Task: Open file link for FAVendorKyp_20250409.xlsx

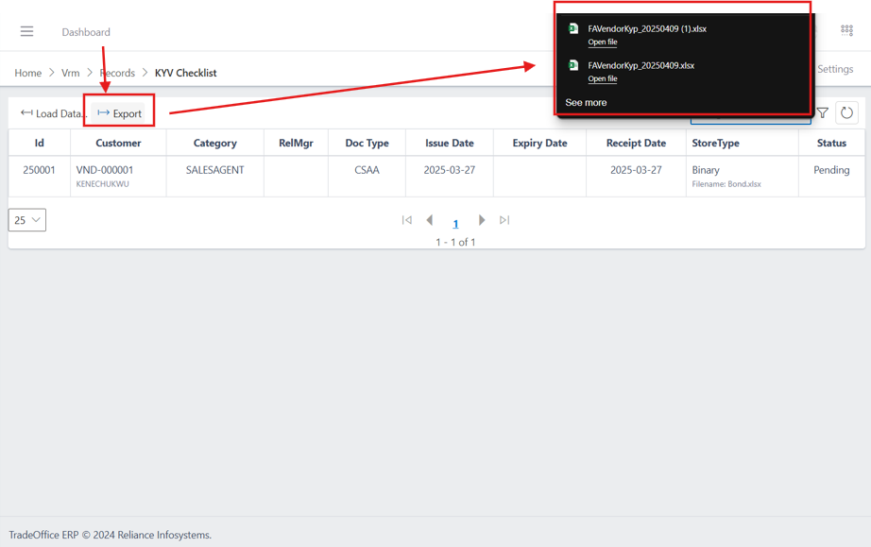Action: pyautogui.click(x=603, y=78)
